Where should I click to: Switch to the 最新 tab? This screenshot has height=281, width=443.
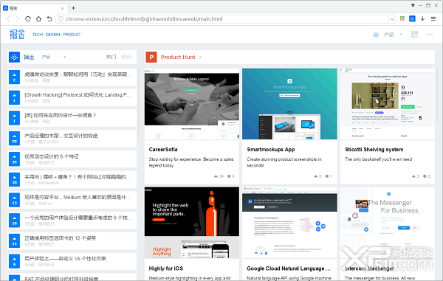[x=126, y=57]
